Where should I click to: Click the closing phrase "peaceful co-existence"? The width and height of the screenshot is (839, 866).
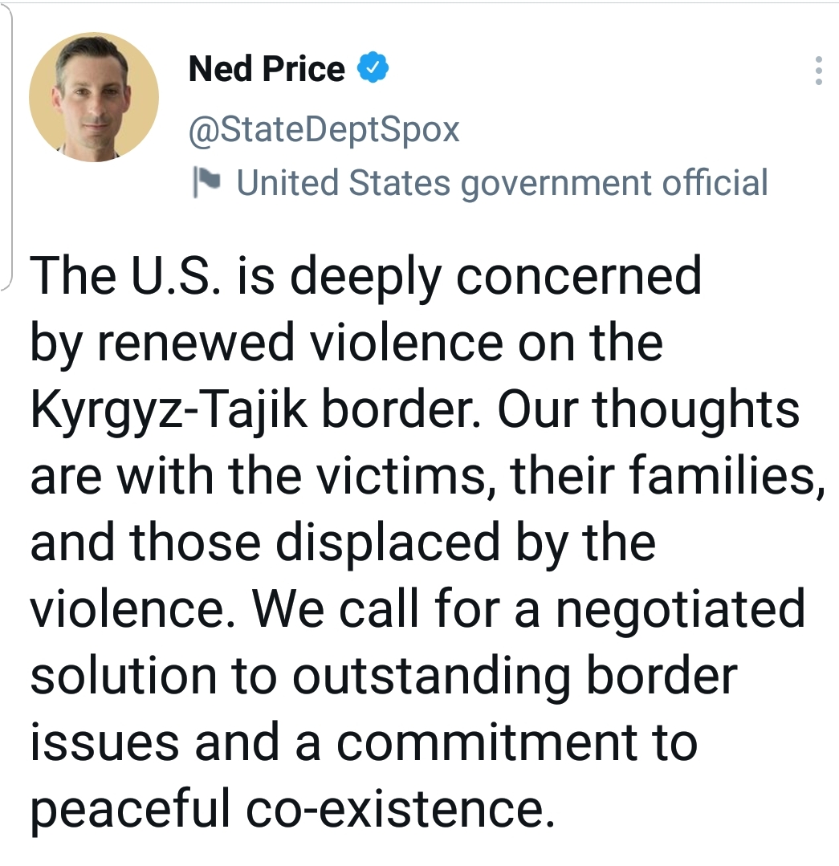[x=292, y=810]
